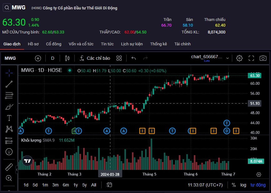Select the ruler measure tool
The image size is (271, 193).
pyautogui.click(x=9, y=167)
